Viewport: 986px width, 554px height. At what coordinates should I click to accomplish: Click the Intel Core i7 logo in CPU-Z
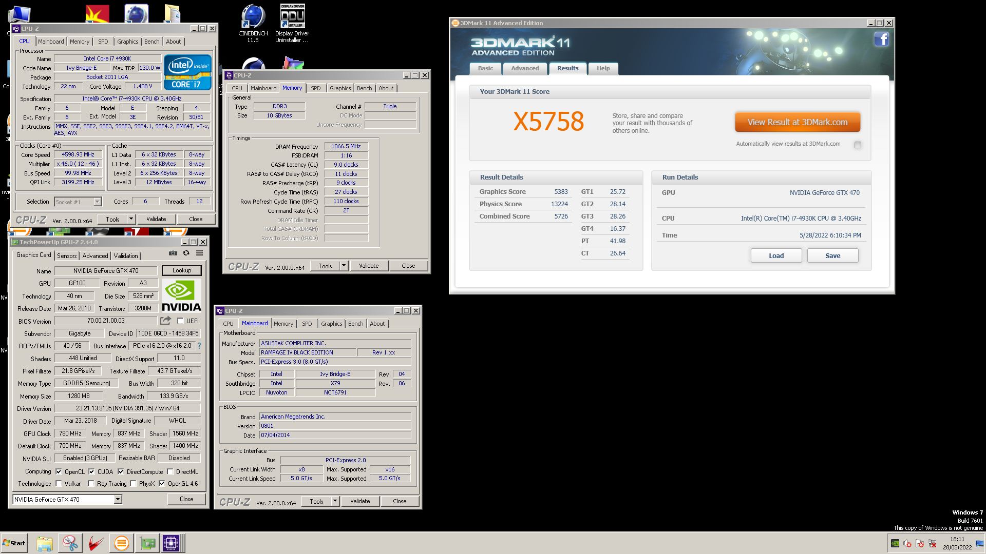tap(187, 72)
